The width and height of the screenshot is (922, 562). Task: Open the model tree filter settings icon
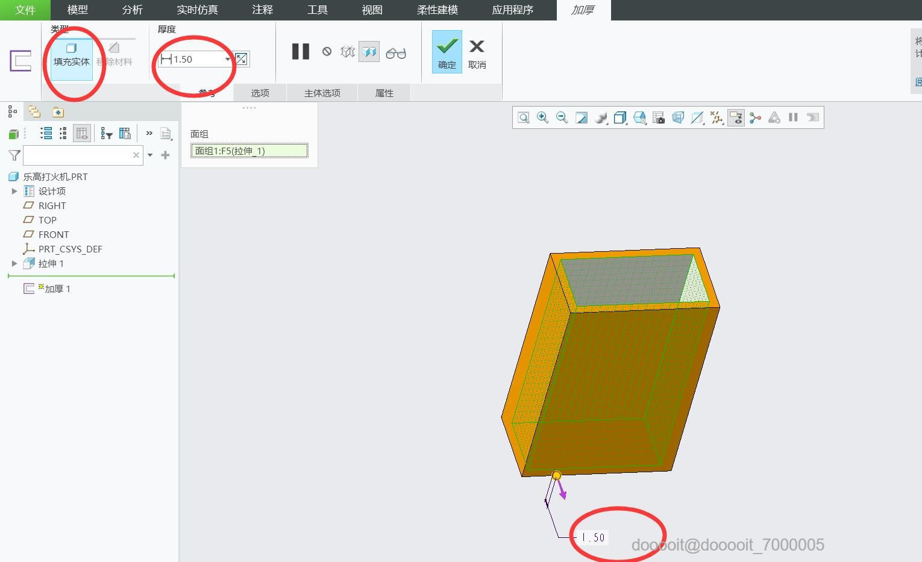coord(107,134)
